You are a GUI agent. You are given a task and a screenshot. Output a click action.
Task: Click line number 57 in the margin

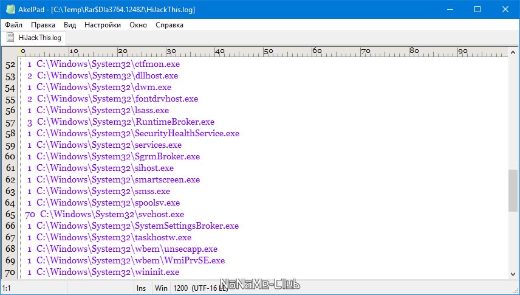10,122
